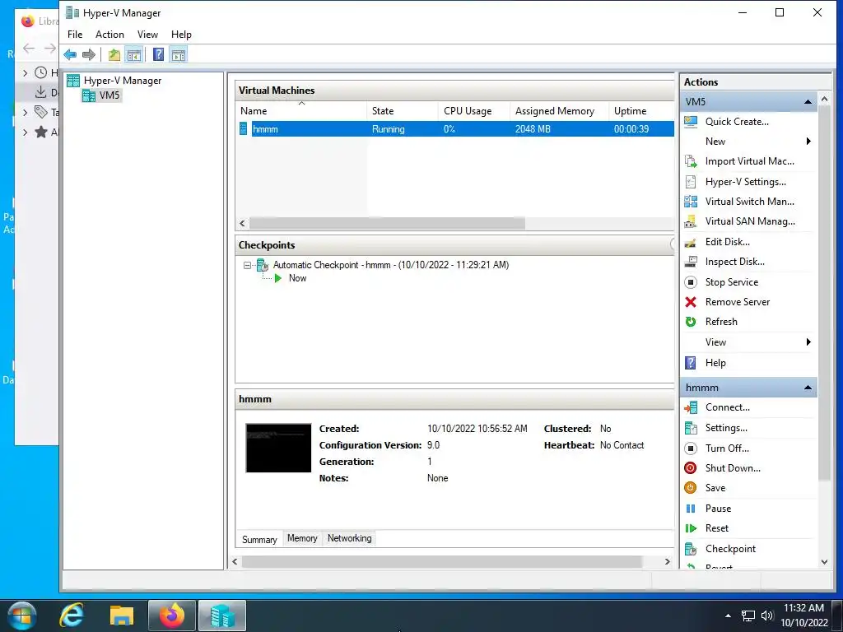Click the blue Help toolbar icon

(158, 54)
